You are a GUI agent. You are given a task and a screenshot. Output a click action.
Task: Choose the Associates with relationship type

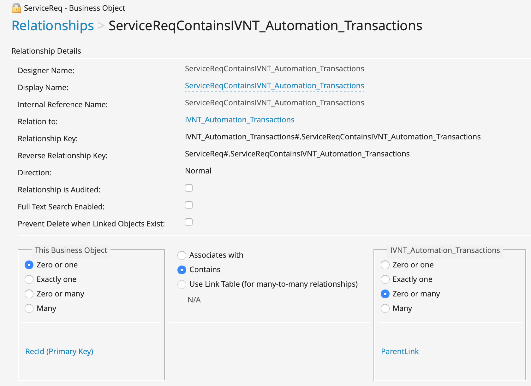click(x=182, y=255)
